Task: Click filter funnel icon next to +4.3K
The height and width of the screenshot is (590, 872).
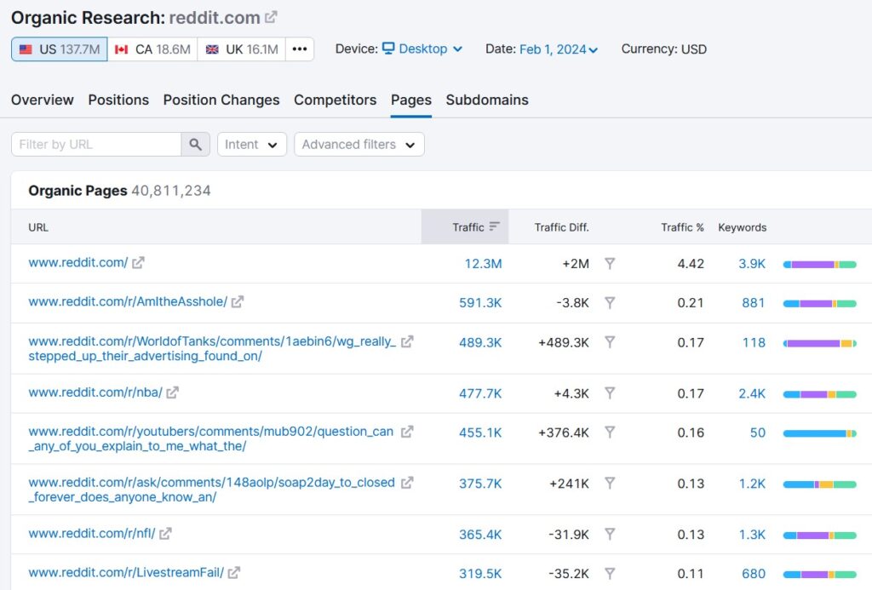Action: click(x=610, y=393)
